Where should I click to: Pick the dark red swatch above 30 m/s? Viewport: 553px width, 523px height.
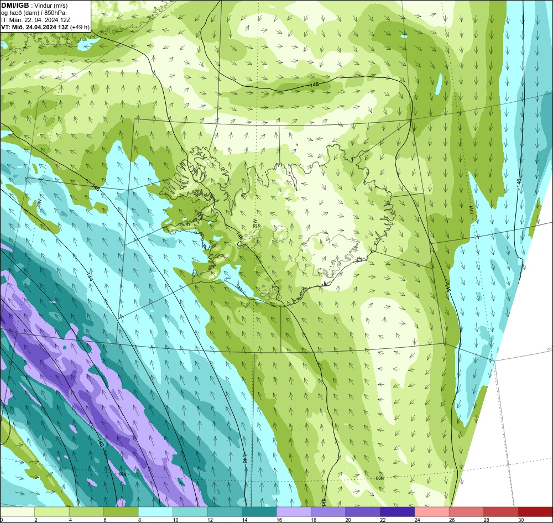(x=536, y=512)
